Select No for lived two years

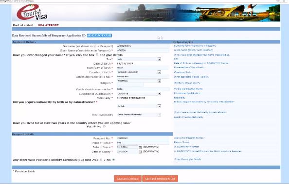104,127
